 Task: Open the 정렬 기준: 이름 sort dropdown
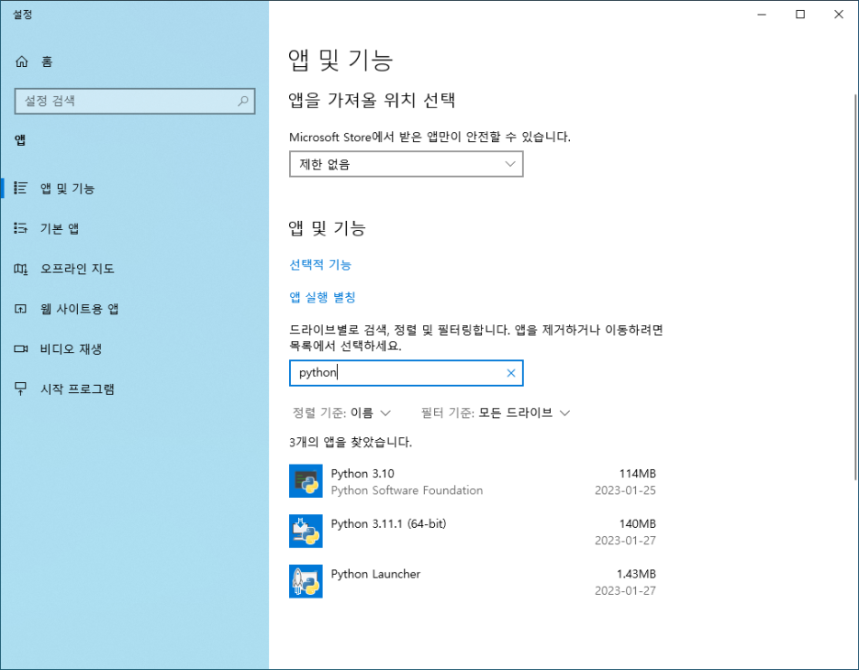point(341,413)
